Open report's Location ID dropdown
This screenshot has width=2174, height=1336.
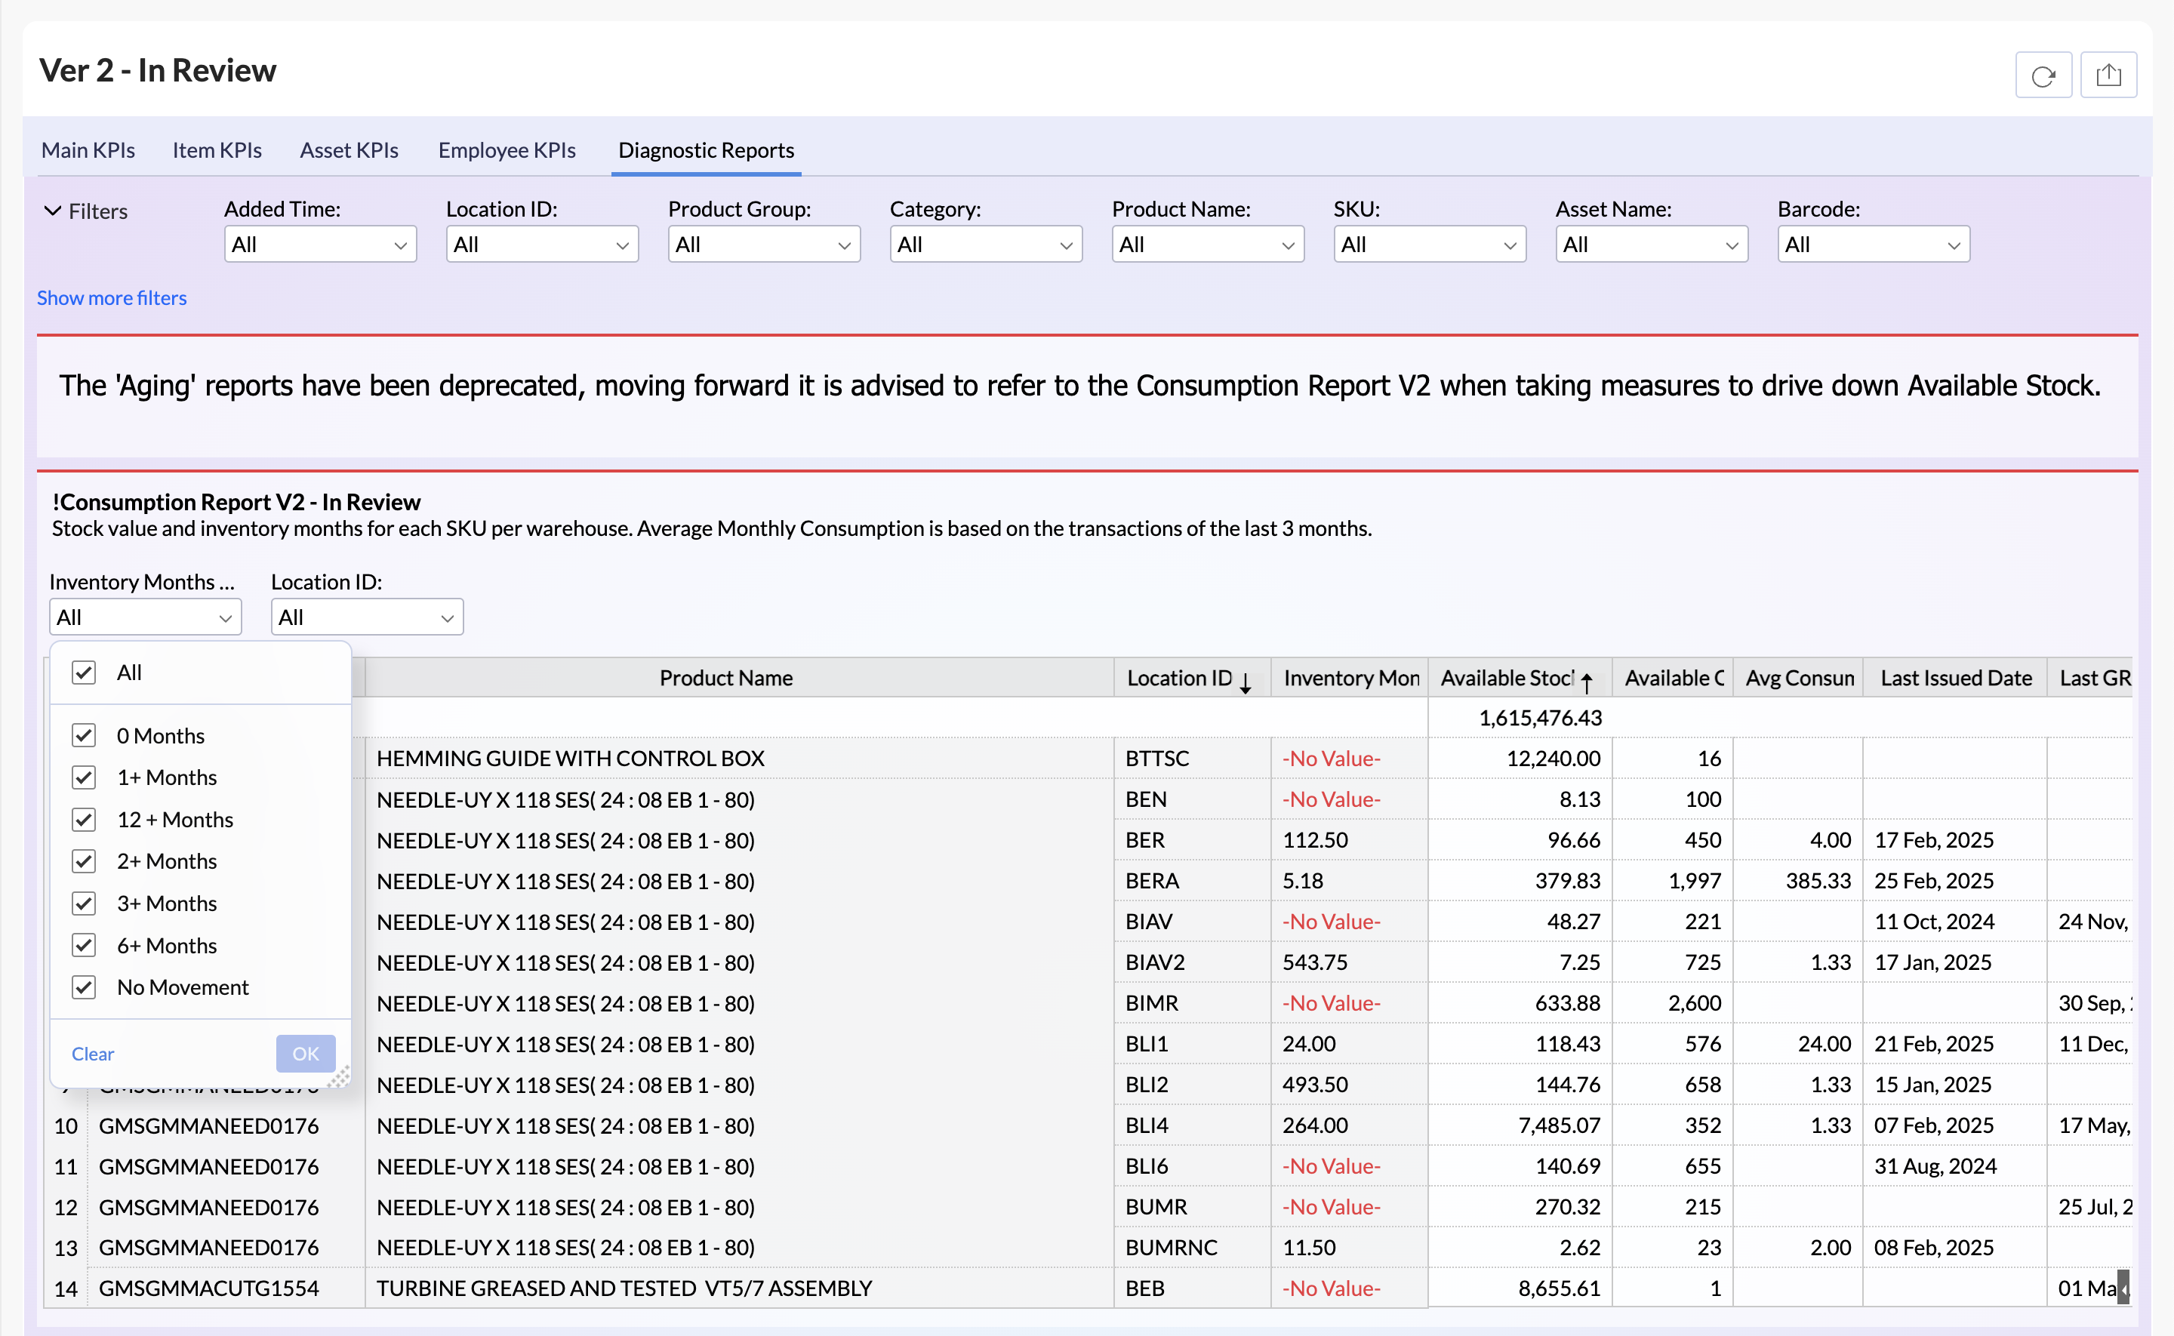367,617
